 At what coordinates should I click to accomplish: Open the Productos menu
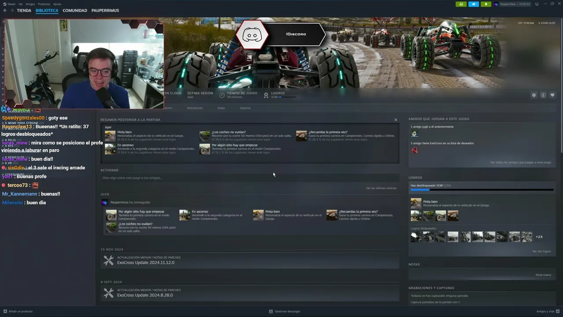44,4
